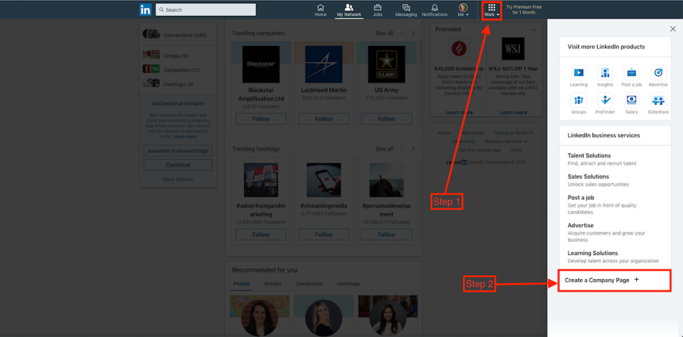Close the Work side panel
This screenshot has width=683, height=337.
tap(672, 29)
